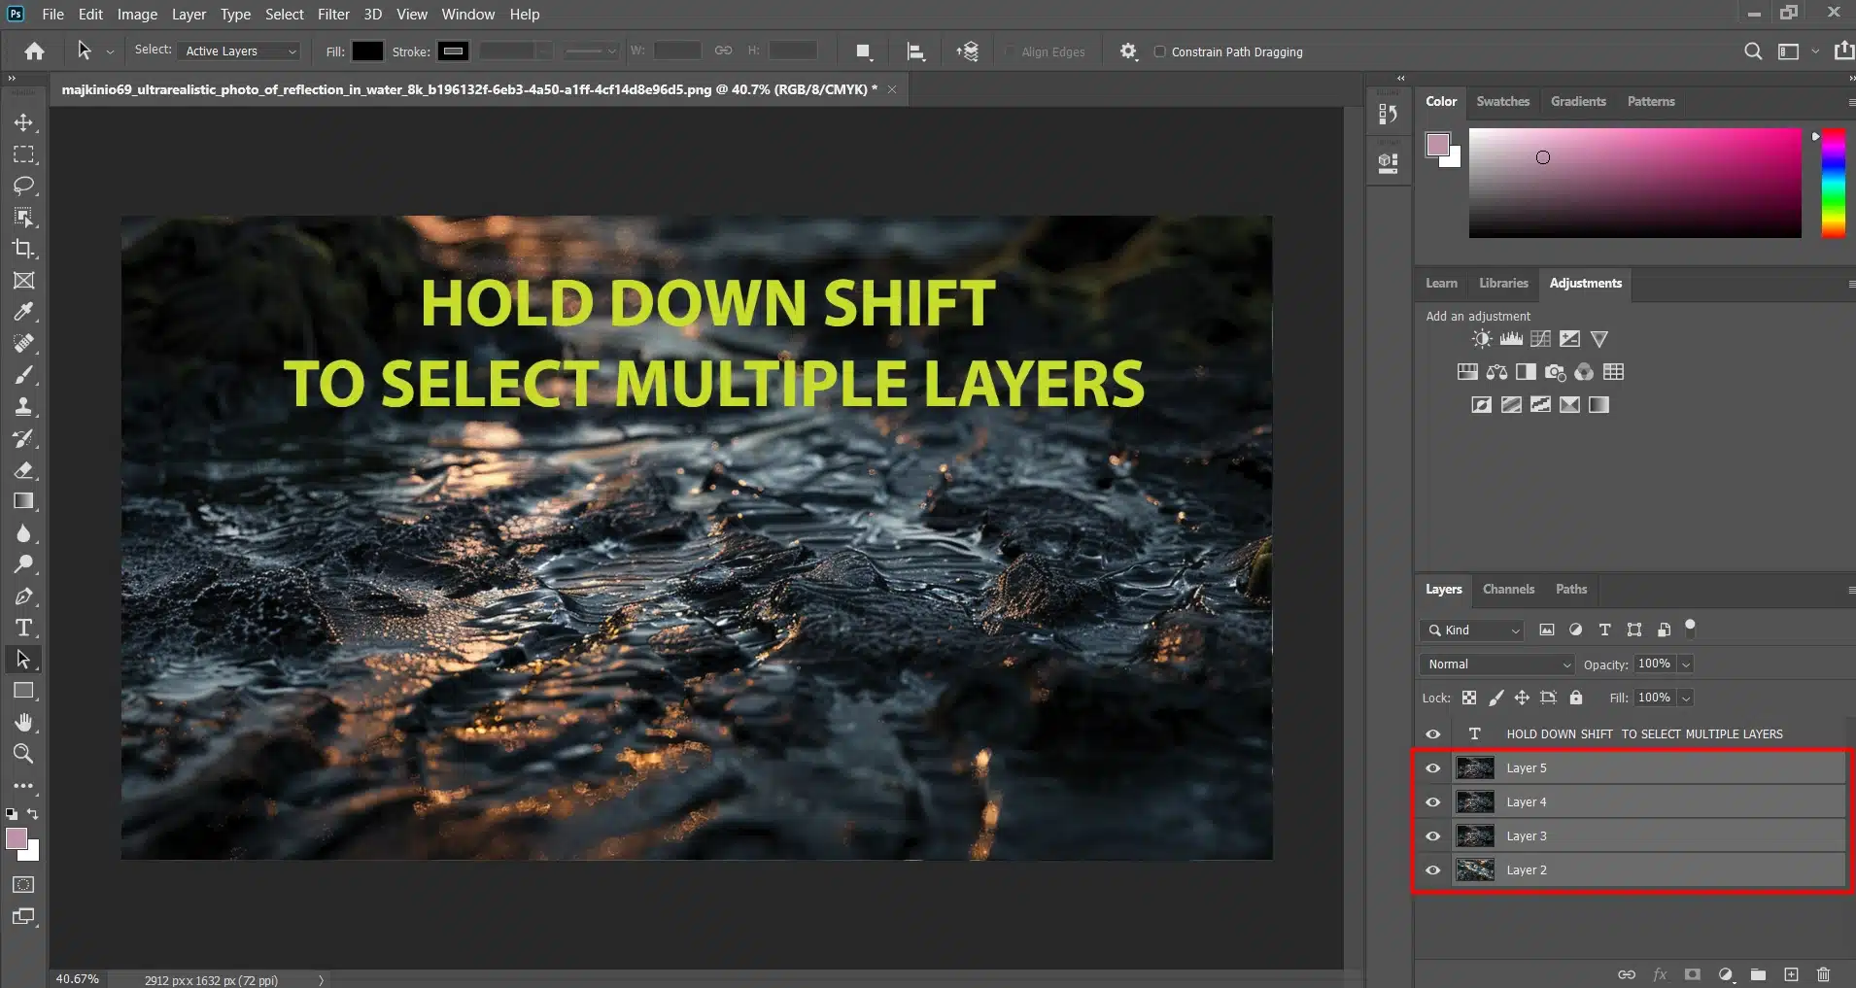The image size is (1856, 988).
Task: Enable Constrain Path Dragging checkbox
Action: pos(1159,51)
